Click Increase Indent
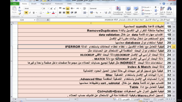 tap(76, 12)
